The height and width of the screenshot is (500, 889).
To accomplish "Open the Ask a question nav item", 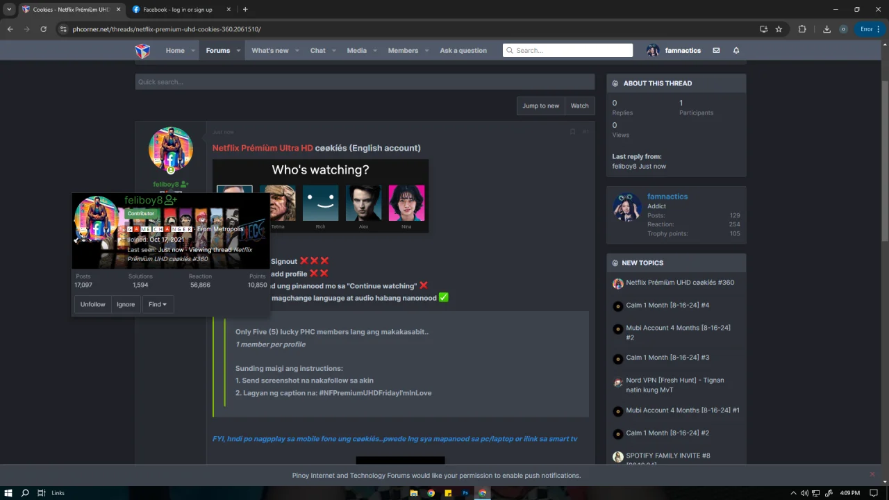I will tap(463, 51).
